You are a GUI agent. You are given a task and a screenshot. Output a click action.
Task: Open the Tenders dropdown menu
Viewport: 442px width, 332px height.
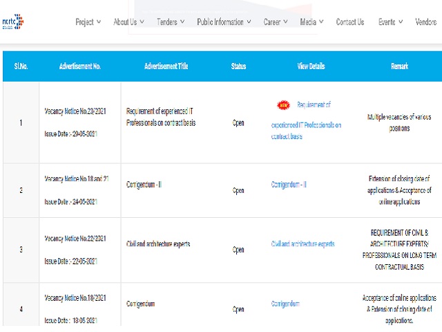coord(171,21)
